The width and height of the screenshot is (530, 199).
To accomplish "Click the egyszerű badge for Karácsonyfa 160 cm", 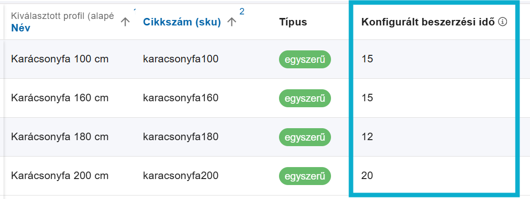I will point(305,98).
